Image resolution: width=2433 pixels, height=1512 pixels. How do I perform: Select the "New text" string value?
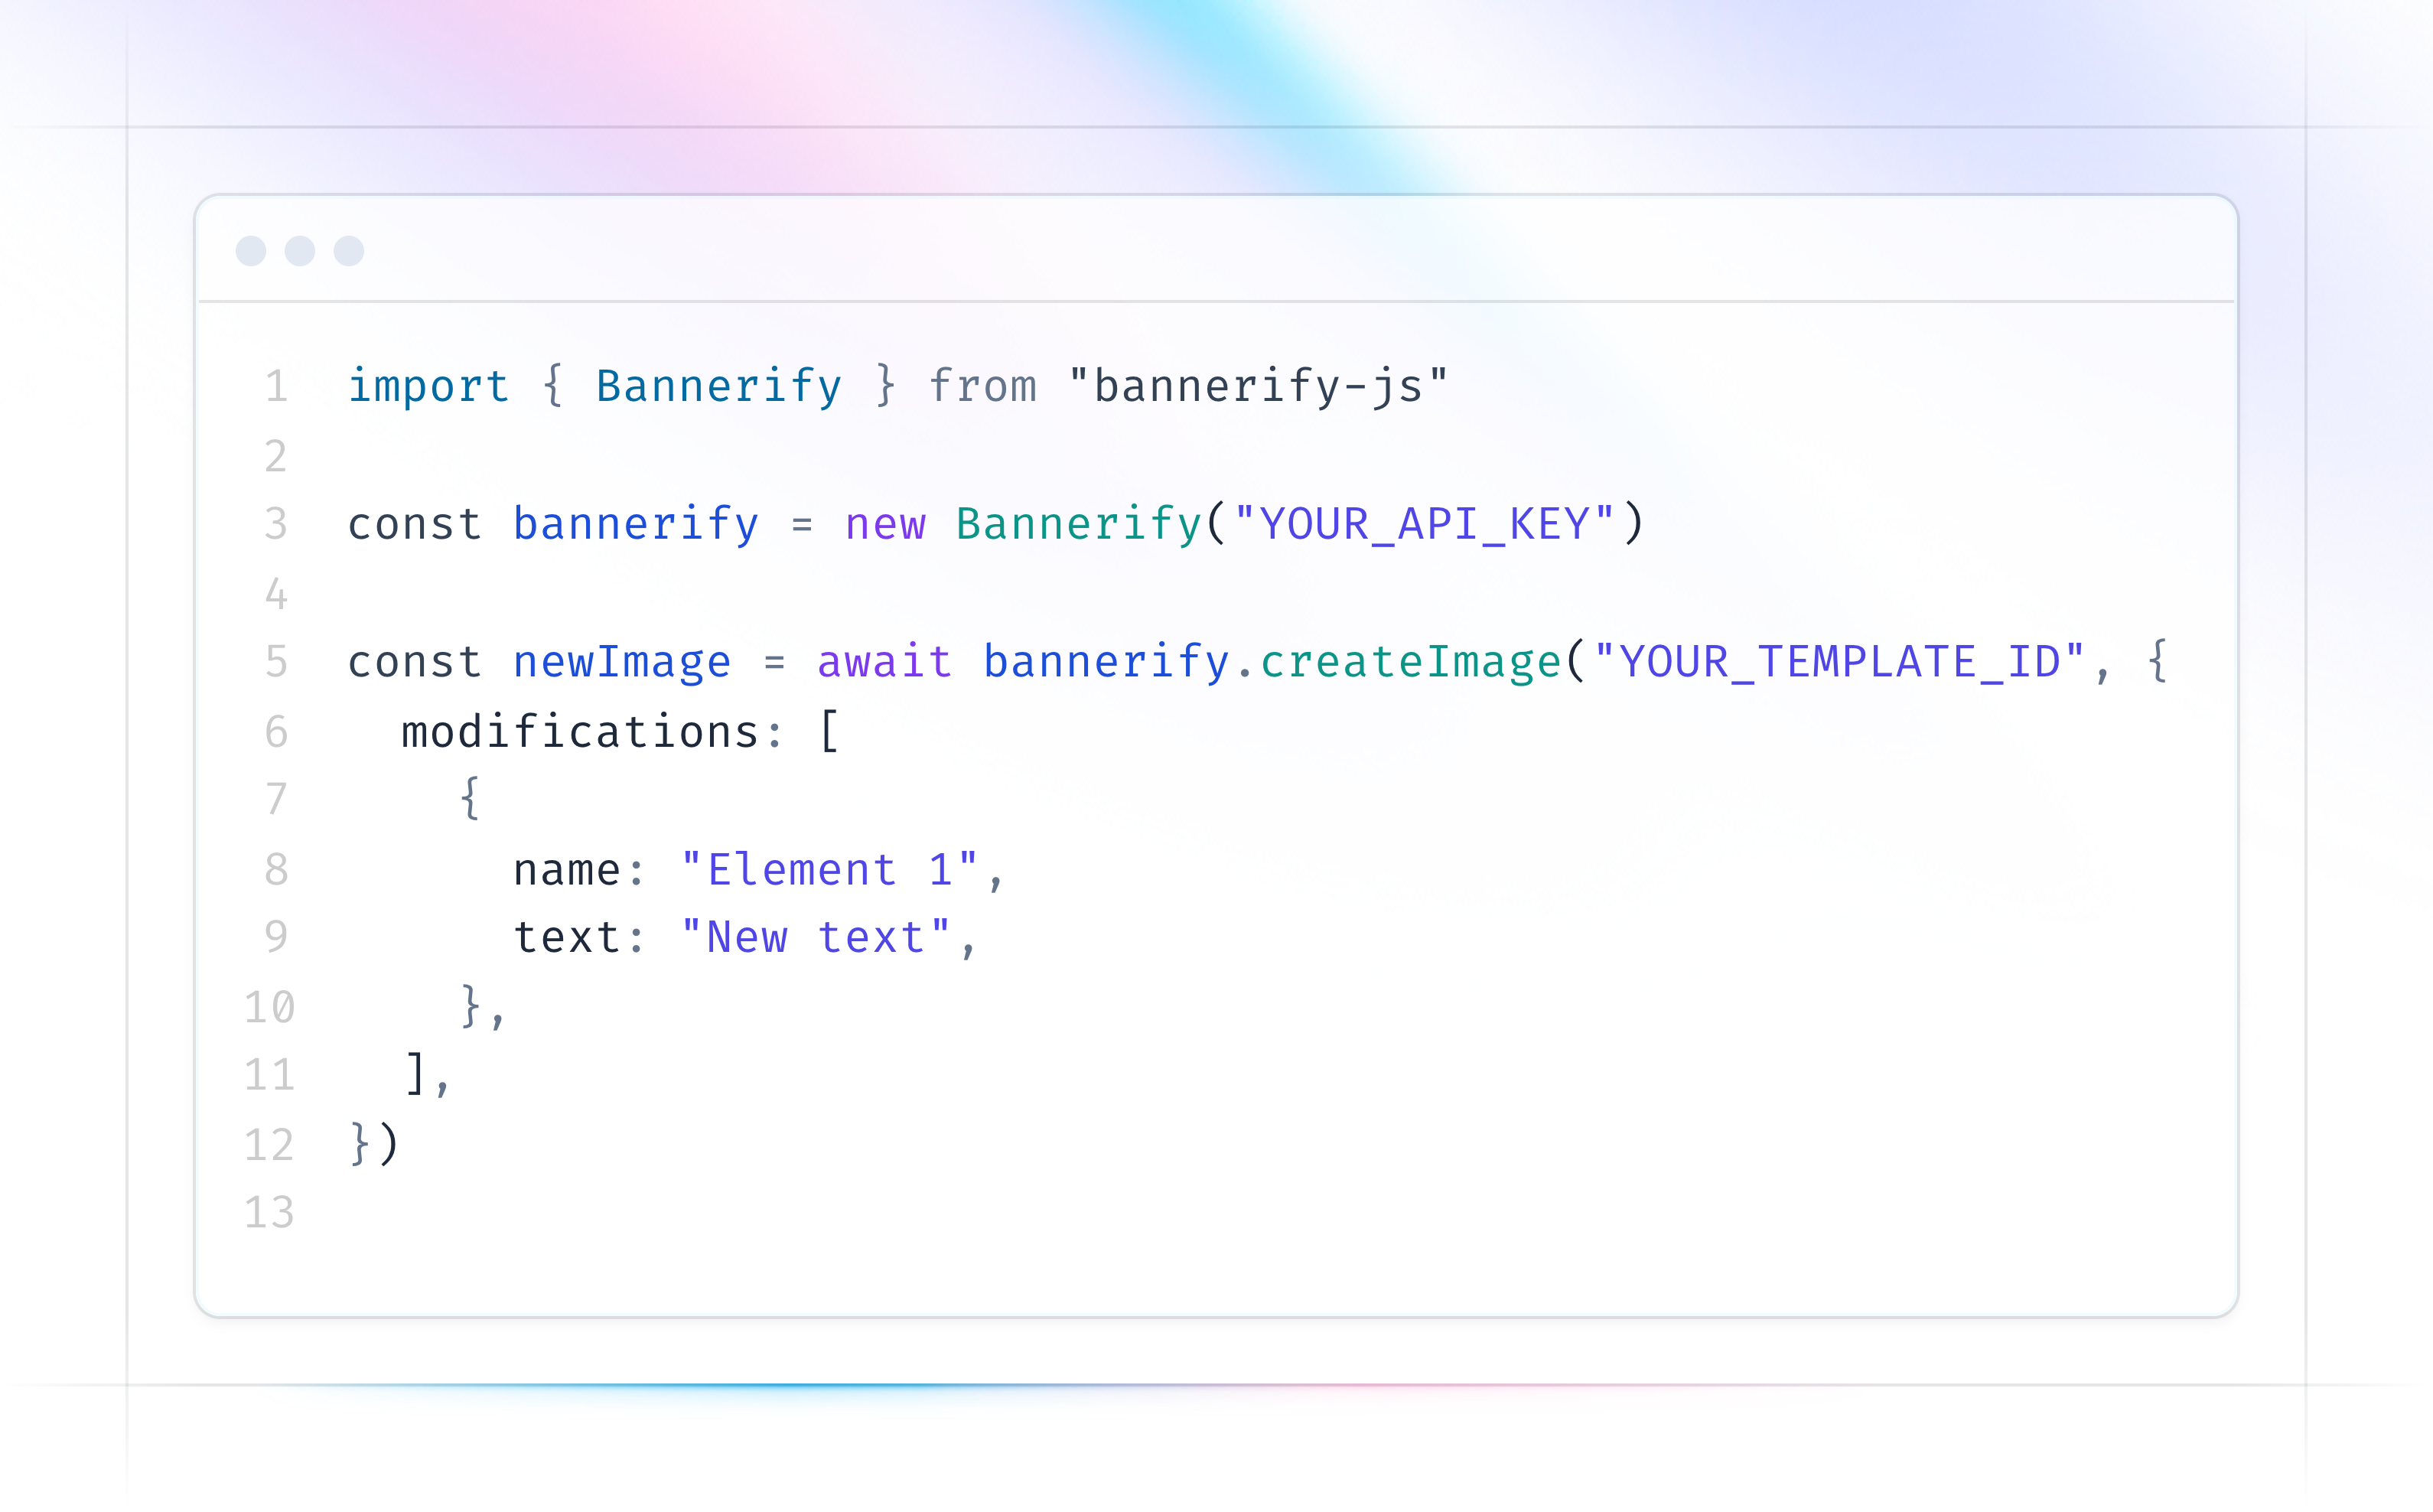pos(815,938)
